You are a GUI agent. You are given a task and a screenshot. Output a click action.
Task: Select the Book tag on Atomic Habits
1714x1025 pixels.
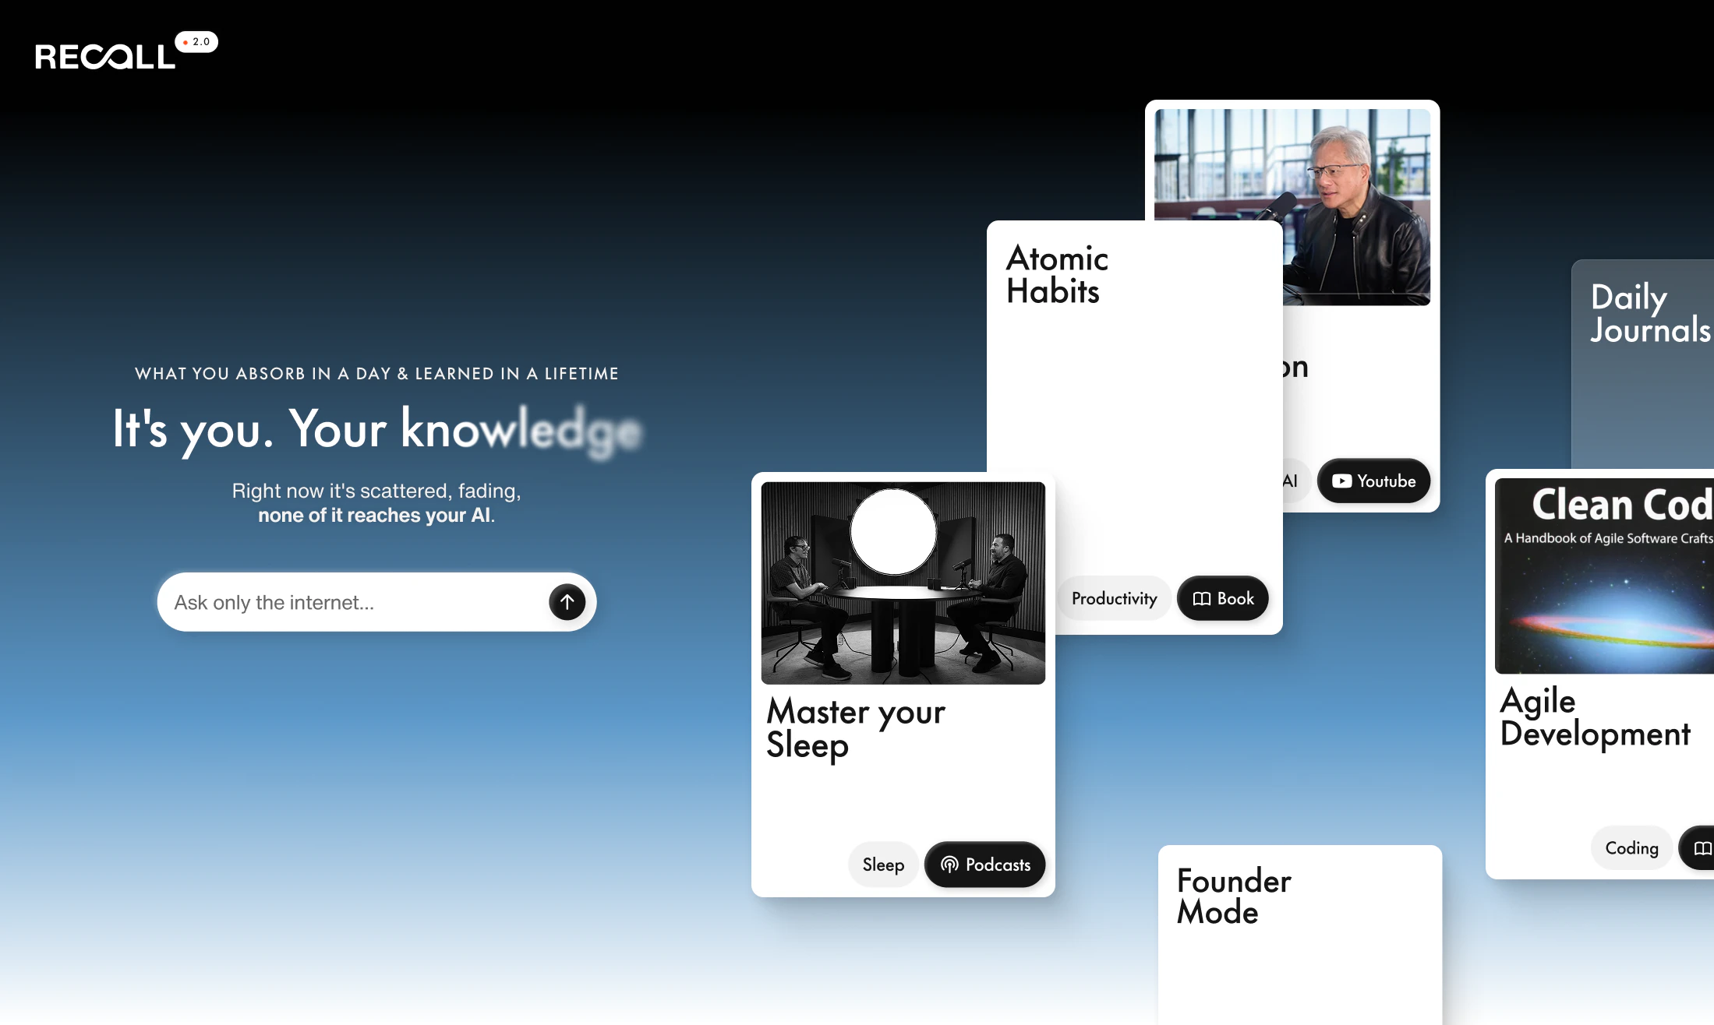tap(1223, 598)
